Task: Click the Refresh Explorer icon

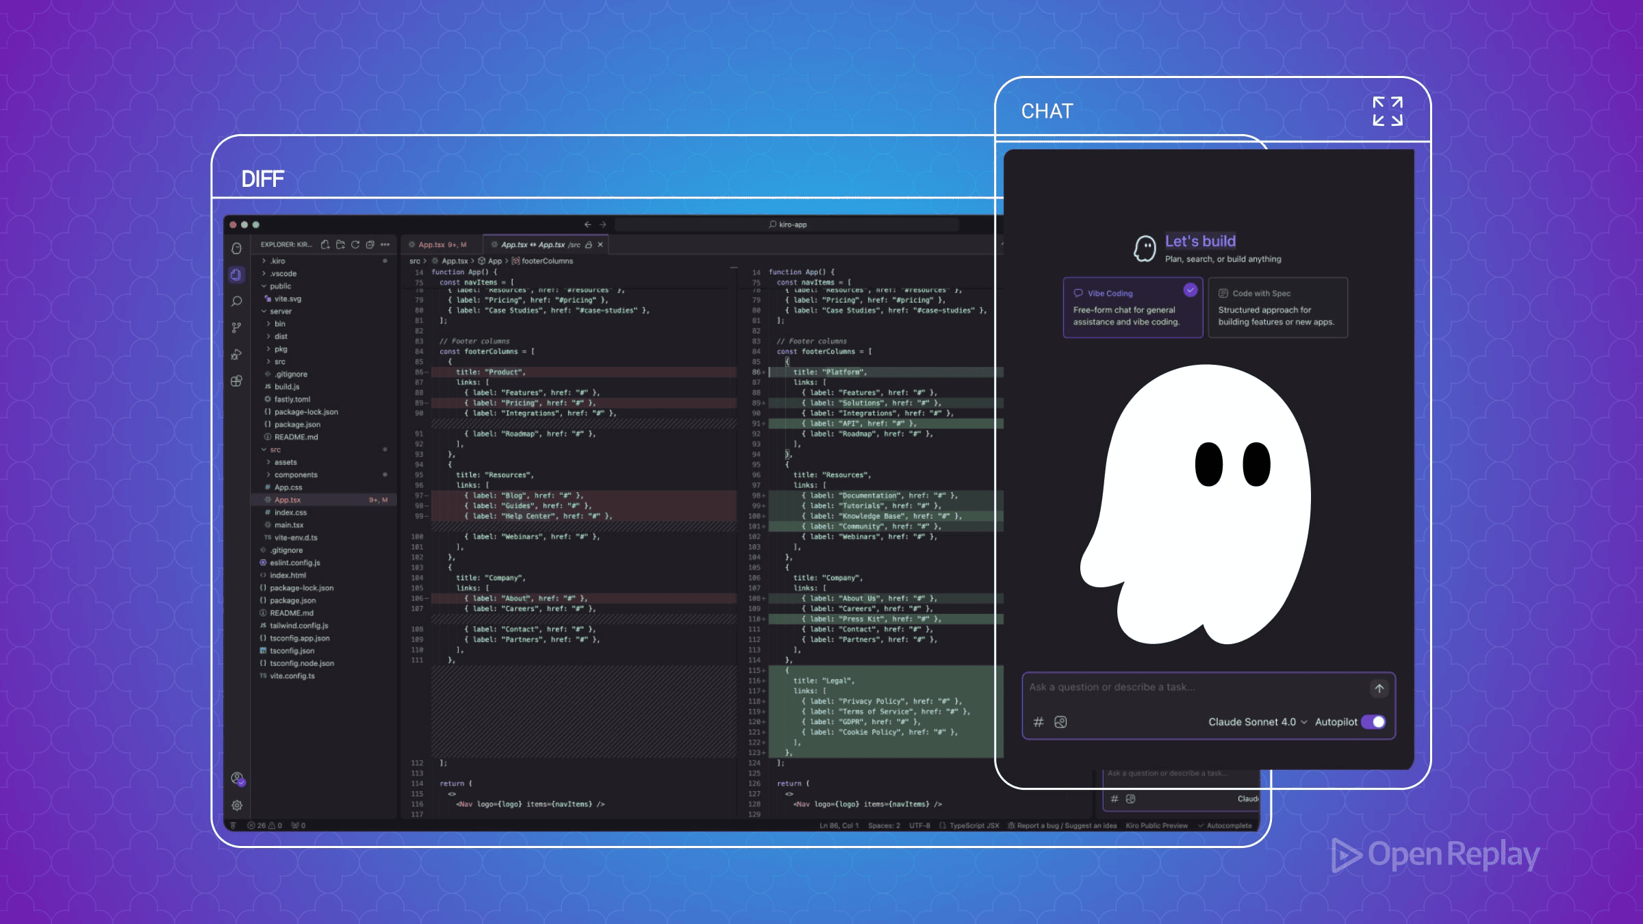Action: 355,244
